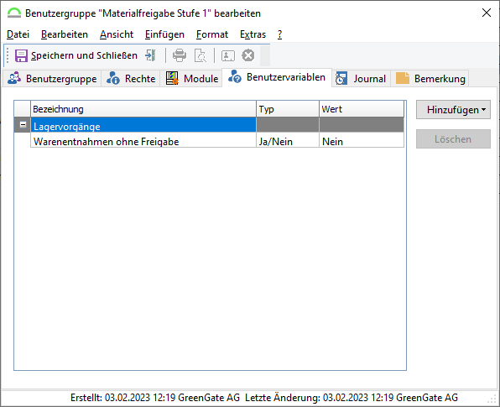
Task: Close the dialog window
Action: tap(487, 13)
